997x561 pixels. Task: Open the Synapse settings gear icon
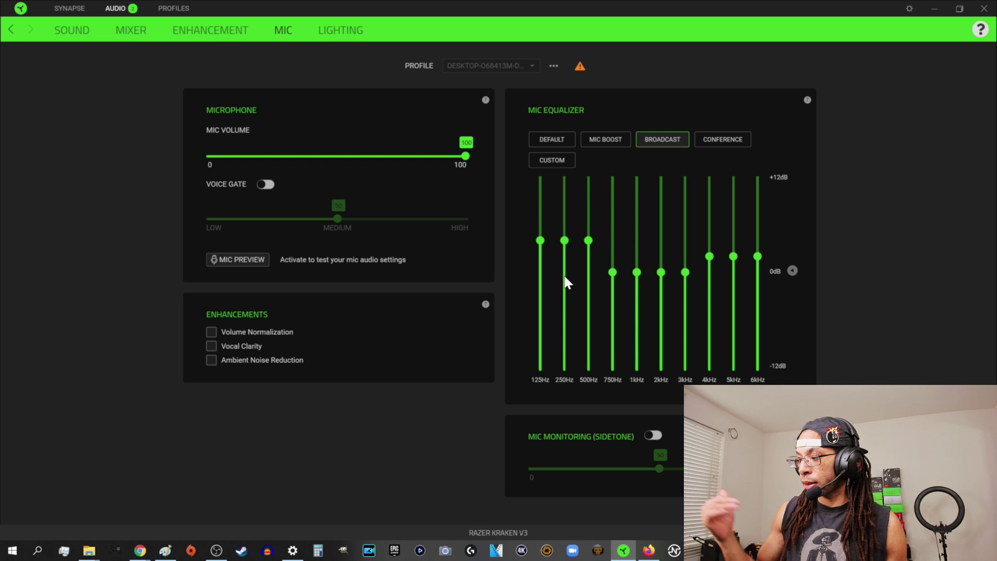pos(909,8)
